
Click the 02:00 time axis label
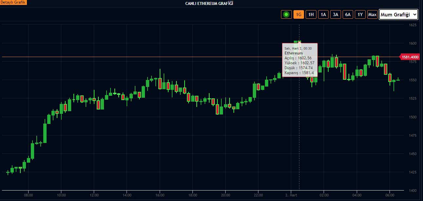tap(324, 195)
